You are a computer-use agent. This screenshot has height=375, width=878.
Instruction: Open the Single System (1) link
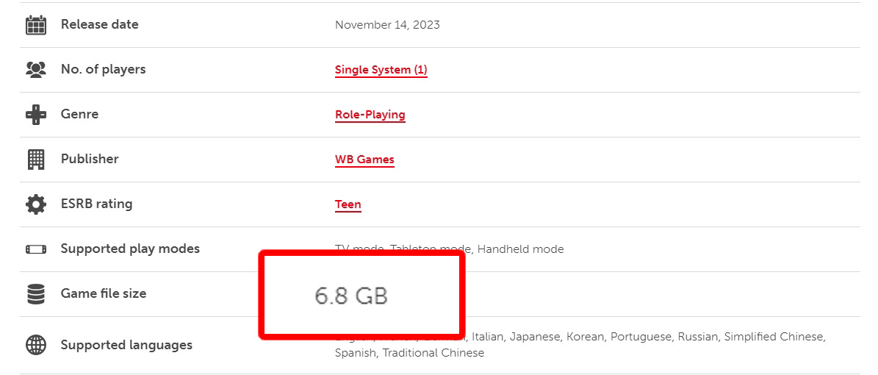(381, 70)
